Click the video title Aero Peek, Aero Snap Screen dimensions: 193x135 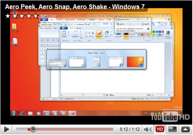coord(75,7)
